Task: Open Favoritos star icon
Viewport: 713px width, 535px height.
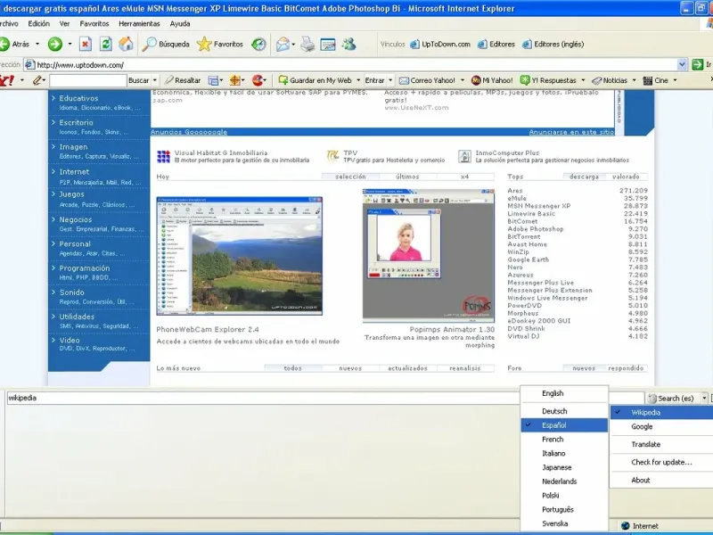Action: tap(220, 44)
